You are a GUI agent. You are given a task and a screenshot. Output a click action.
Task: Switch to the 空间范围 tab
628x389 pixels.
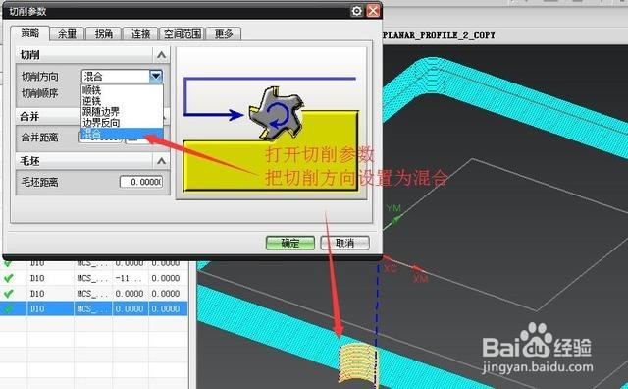click(183, 34)
